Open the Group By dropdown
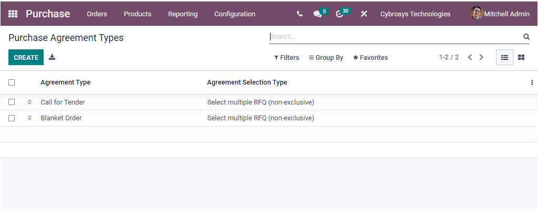 coord(326,58)
